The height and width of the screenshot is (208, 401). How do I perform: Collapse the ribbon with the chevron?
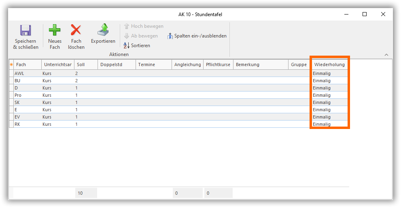click(386, 55)
